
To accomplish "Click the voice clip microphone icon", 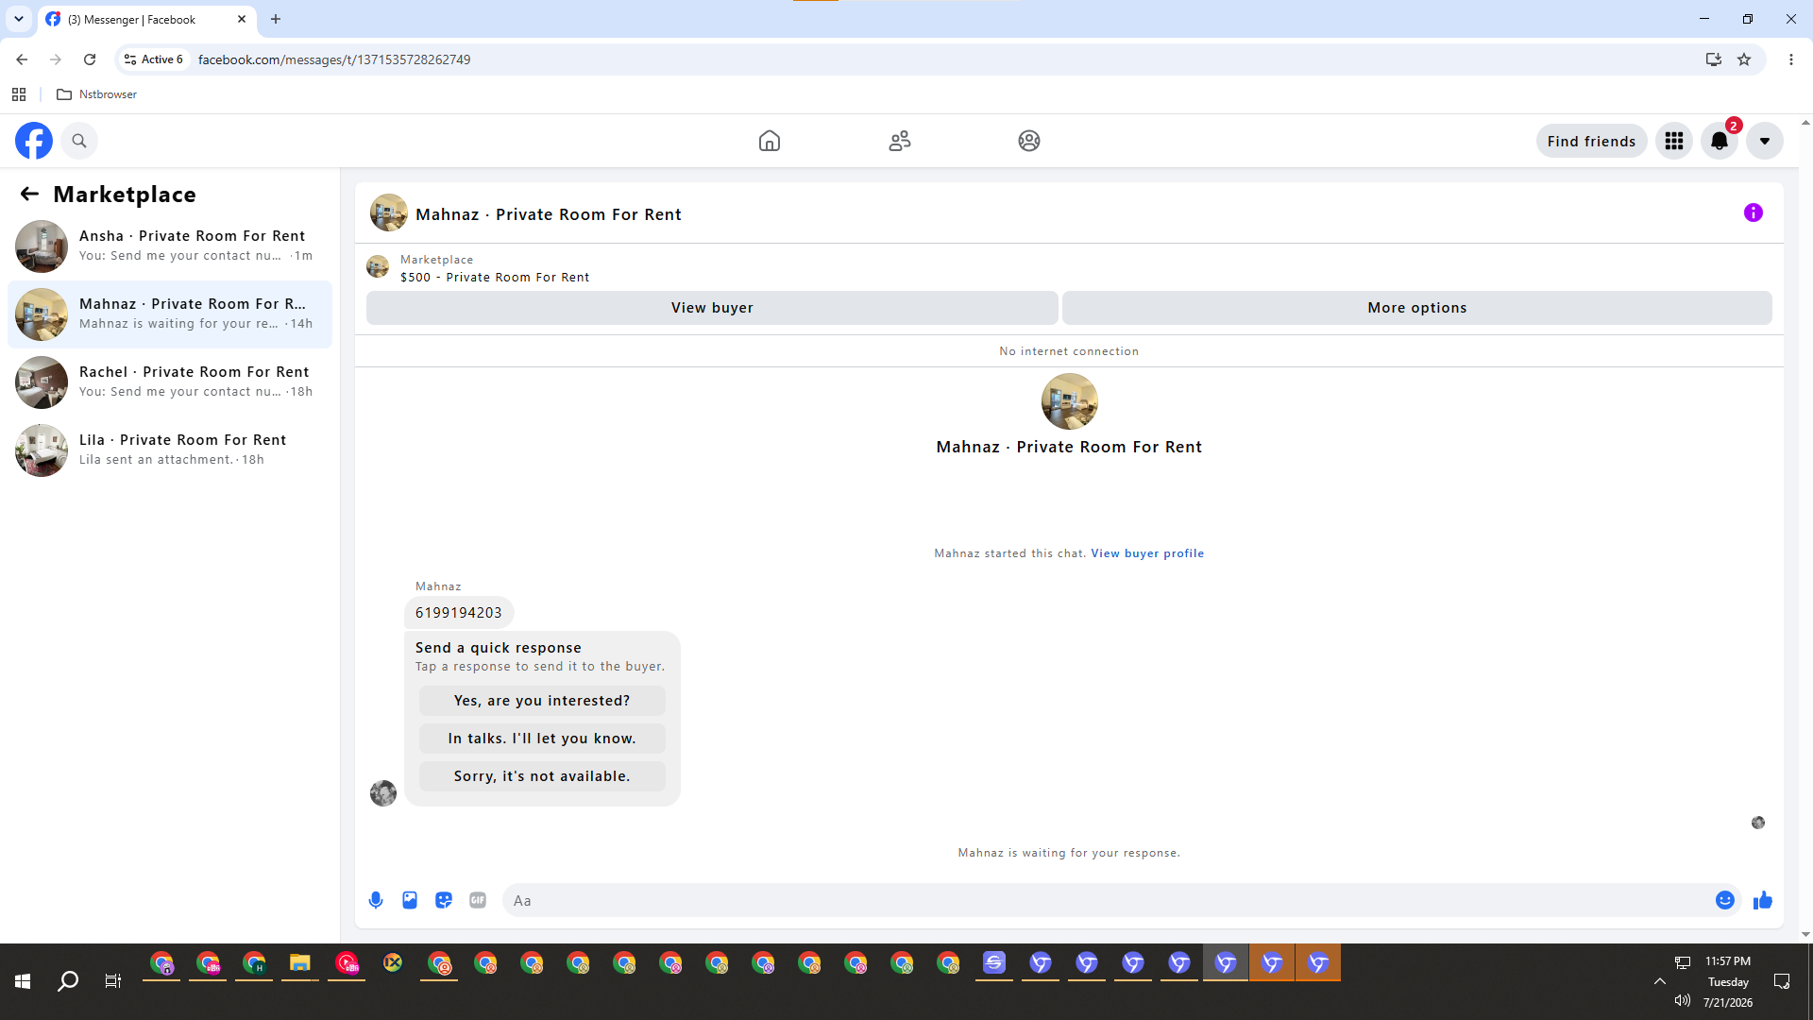I will coord(376,900).
